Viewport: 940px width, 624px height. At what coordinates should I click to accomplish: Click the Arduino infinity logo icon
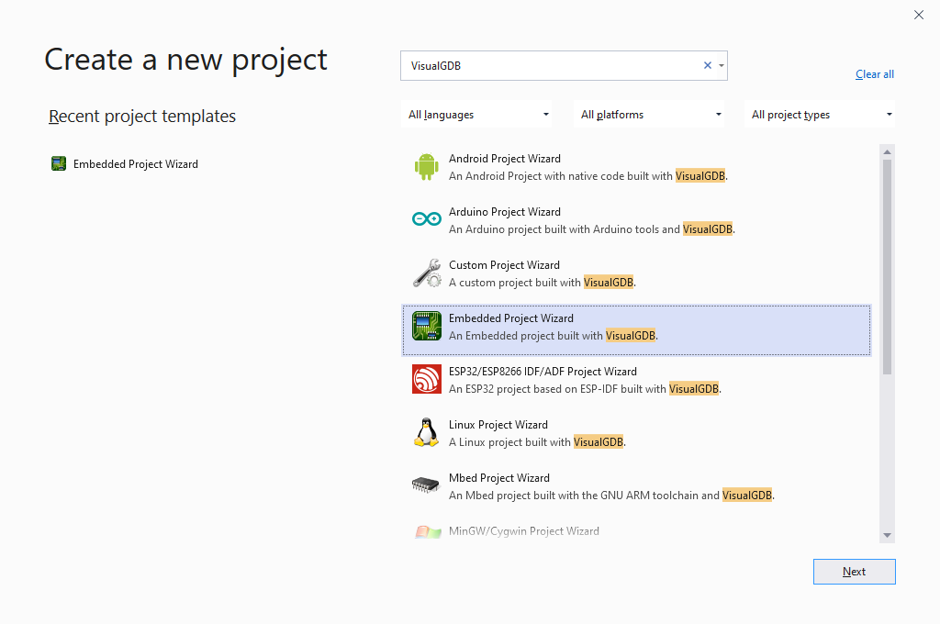pyautogui.click(x=426, y=219)
